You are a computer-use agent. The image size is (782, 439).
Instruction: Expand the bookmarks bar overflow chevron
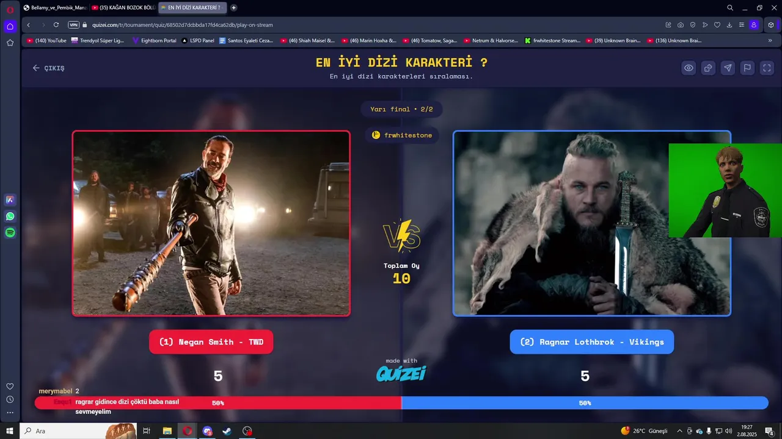(770, 41)
